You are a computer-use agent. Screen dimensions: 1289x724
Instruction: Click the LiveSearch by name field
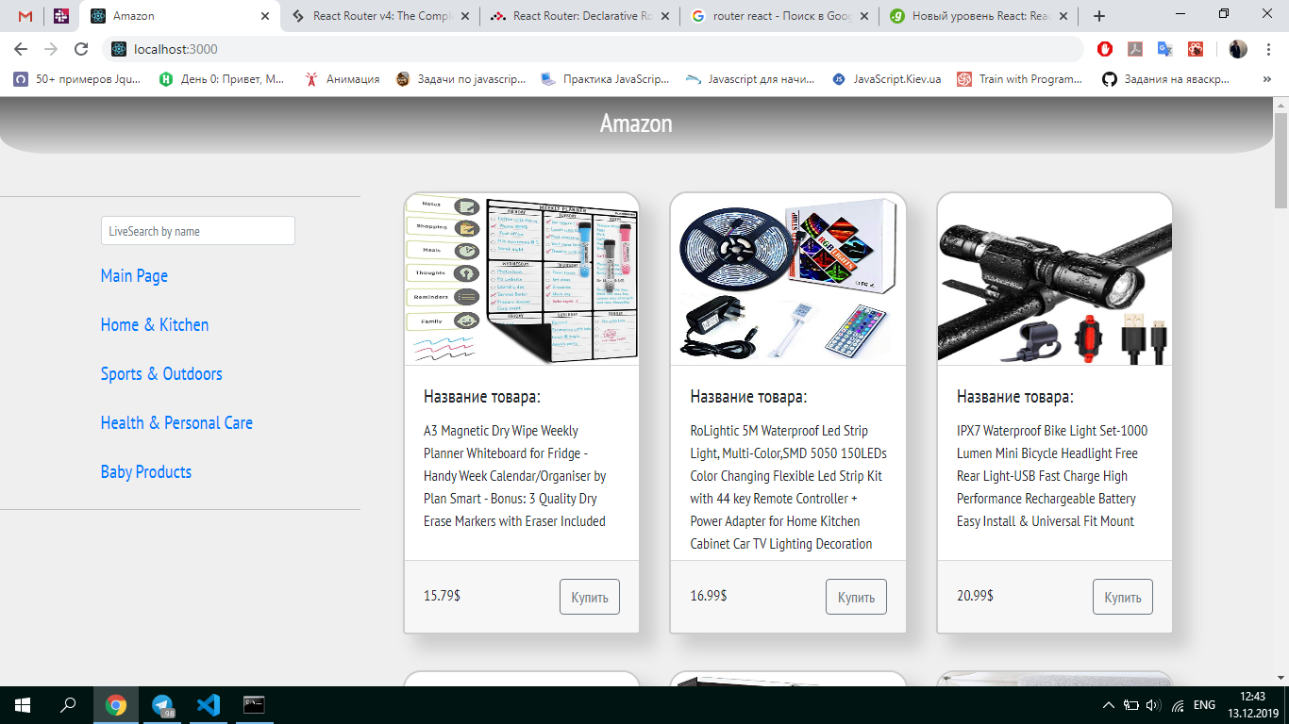pyautogui.click(x=198, y=231)
